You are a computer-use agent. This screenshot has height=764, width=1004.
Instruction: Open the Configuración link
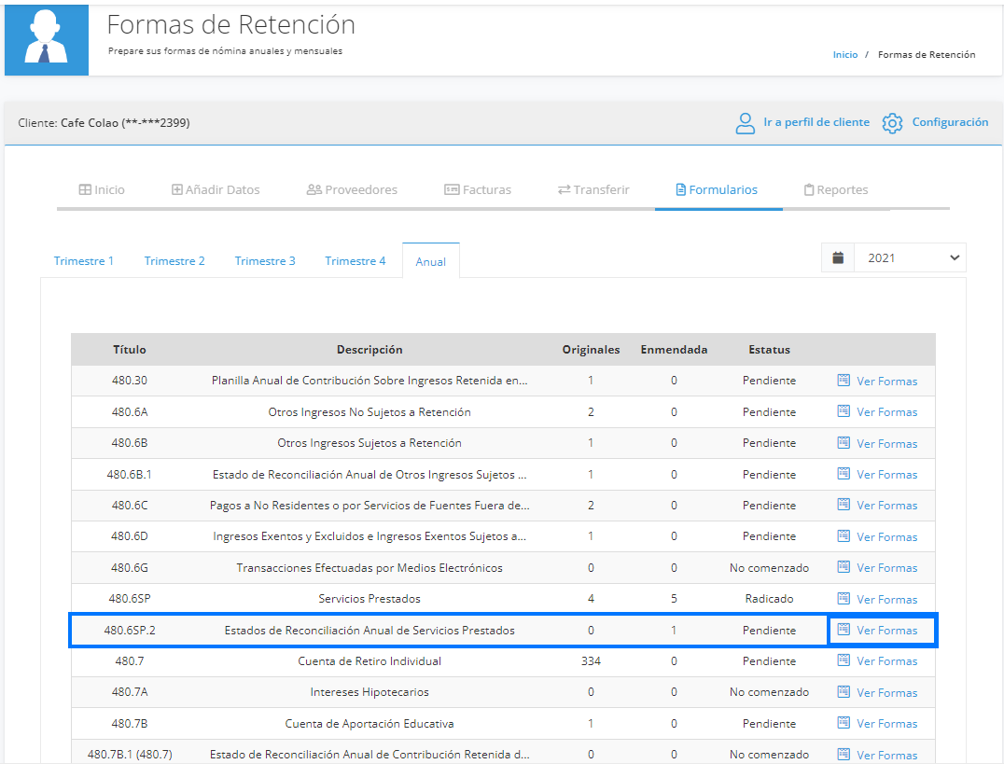click(950, 122)
